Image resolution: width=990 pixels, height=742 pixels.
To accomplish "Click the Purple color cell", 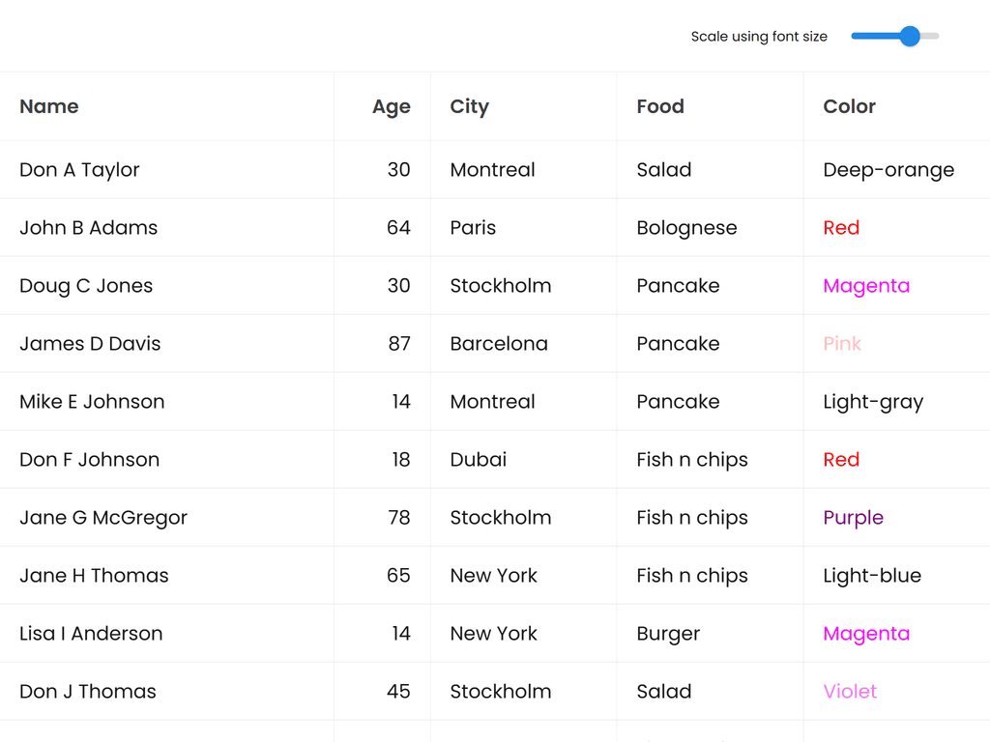I will coord(853,518).
